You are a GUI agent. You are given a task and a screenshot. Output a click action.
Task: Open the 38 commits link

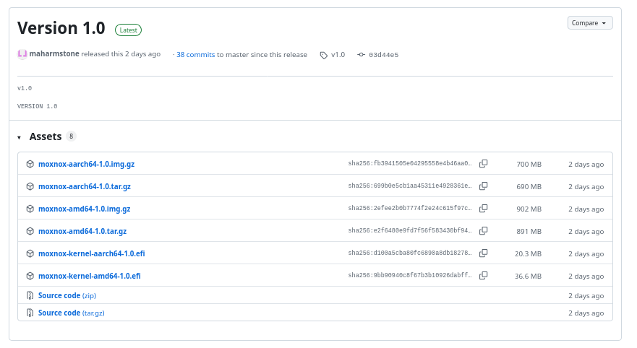pyautogui.click(x=195, y=54)
